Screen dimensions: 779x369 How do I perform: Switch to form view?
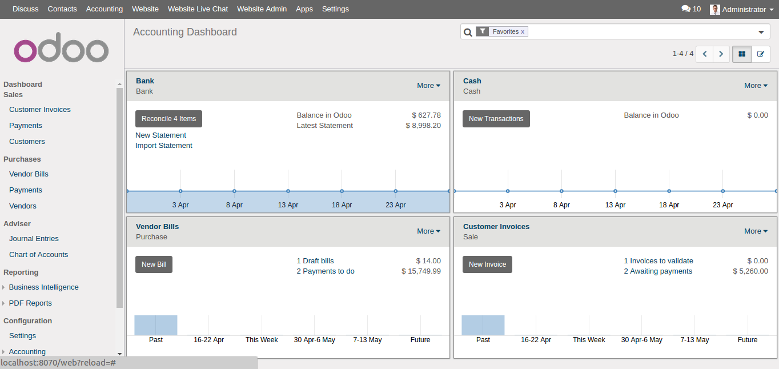click(760, 54)
